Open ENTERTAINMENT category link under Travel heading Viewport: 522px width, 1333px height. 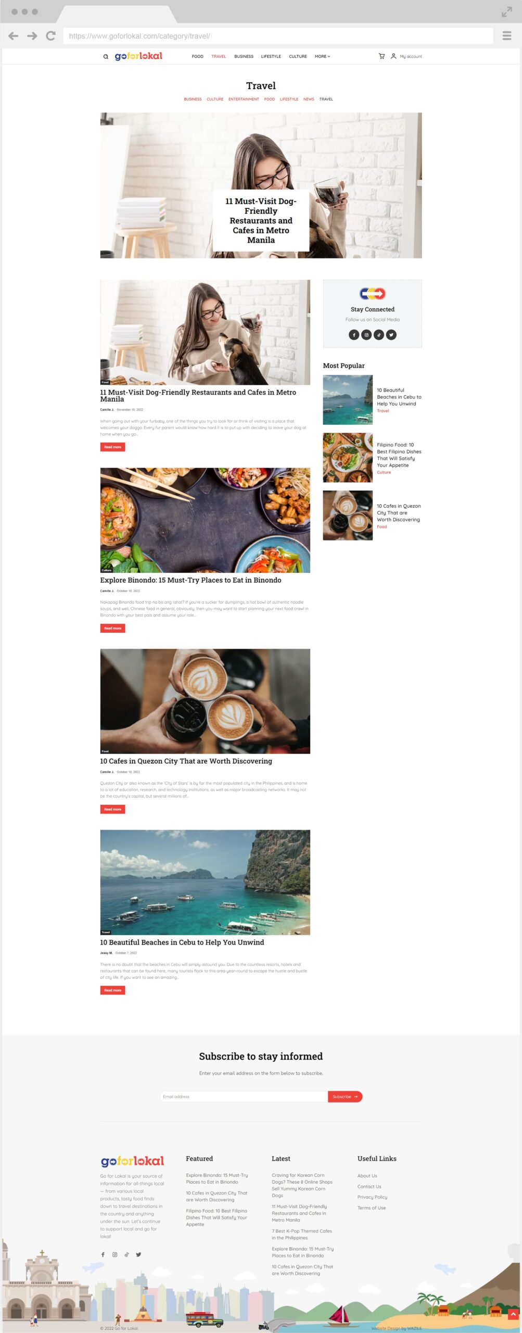pos(244,99)
